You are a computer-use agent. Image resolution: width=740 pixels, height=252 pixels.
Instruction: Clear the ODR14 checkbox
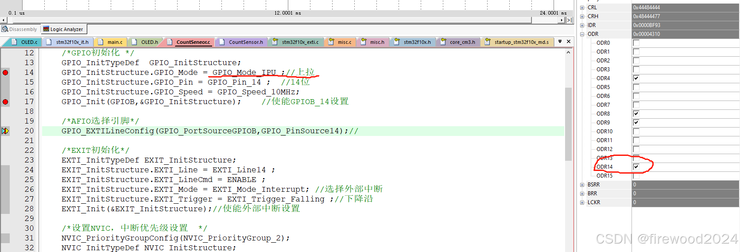coord(636,167)
